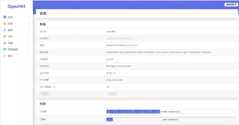This screenshot has height=125, width=239.
Task: Expand the 状态 menu chevron
Action: pyautogui.click(x=29, y=17)
